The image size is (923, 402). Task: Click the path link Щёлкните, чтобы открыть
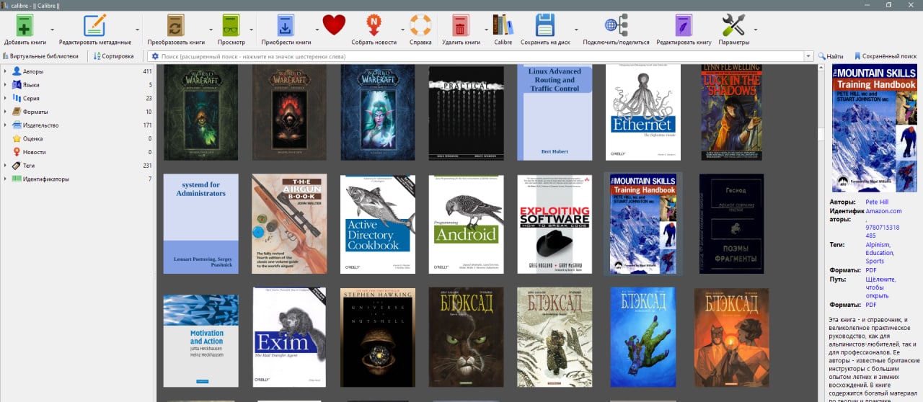coord(880,287)
